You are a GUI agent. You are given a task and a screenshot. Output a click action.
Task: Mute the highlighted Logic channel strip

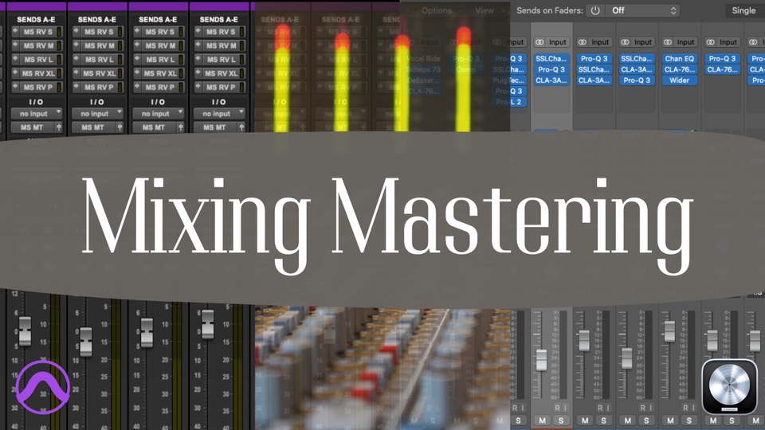[x=542, y=420]
